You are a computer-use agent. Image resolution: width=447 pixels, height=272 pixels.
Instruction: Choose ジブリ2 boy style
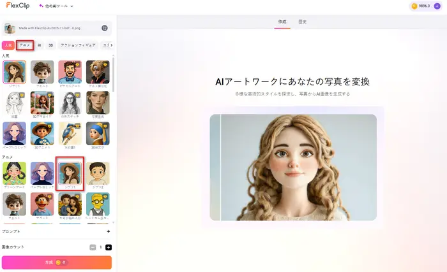coord(98,173)
